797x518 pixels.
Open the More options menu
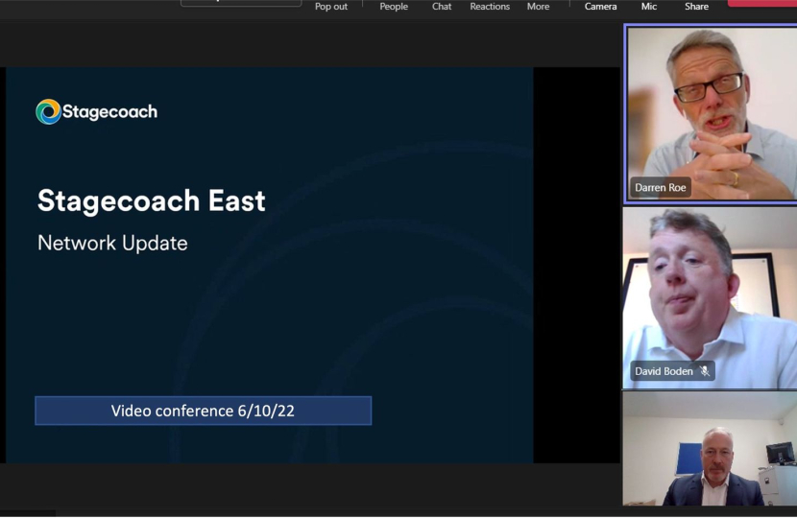pyautogui.click(x=538, y=7)
